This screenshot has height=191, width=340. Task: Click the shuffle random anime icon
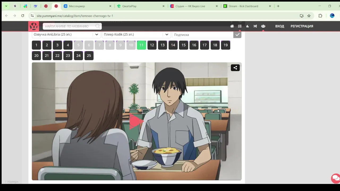(x=255, y=26)
